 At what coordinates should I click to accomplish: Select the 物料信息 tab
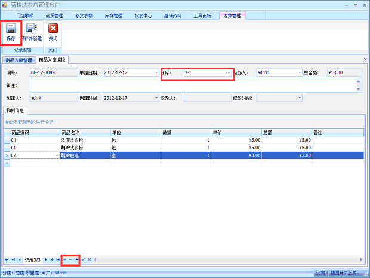[15, 111]
